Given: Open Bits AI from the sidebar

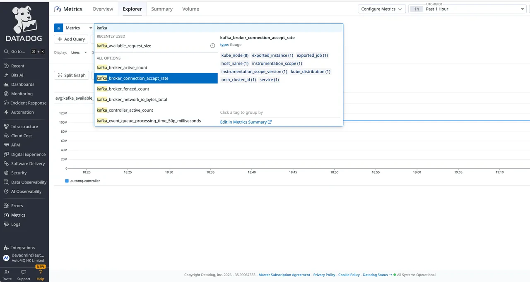Looking at the screenshot, I should 17,75.
